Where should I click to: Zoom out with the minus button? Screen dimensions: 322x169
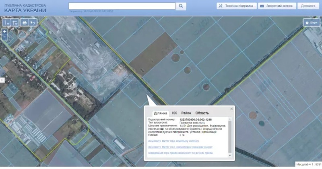click(x=4, y=37)
